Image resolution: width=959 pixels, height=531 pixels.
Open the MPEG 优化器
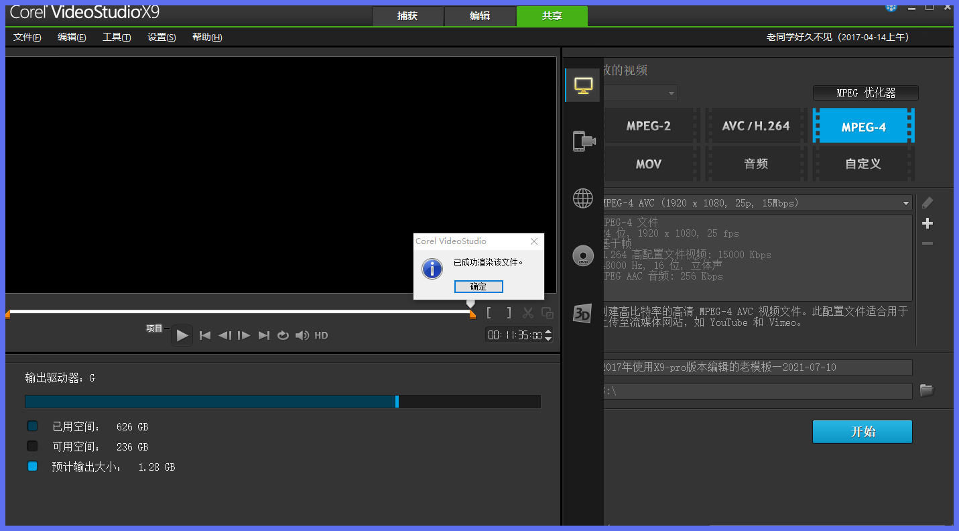pyautogui.click(x=866, y=93)
